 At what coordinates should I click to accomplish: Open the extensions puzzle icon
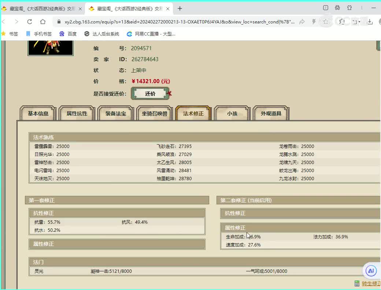tap(342, 22)
